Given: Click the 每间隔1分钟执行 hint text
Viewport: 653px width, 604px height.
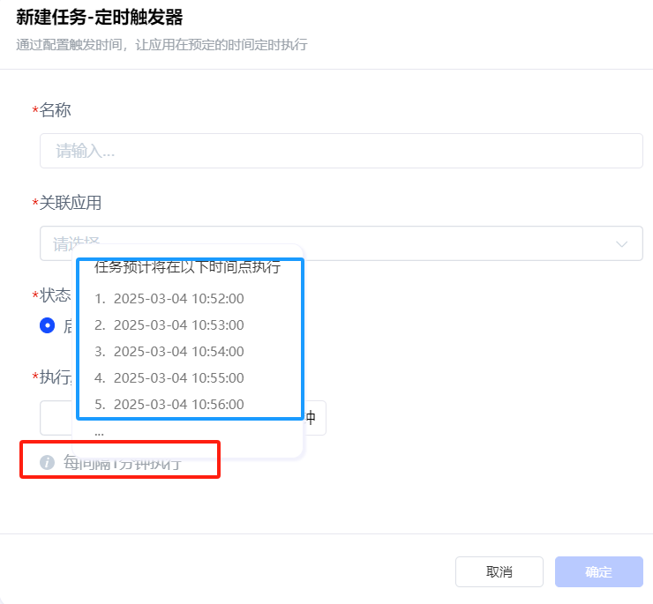Looking at the screenshot, I should click(x=124, y=463).
